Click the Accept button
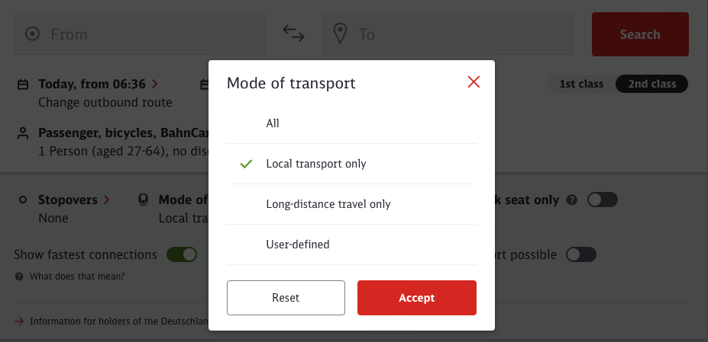The width and height of the screenshot is (708, 342). [417, 298]
